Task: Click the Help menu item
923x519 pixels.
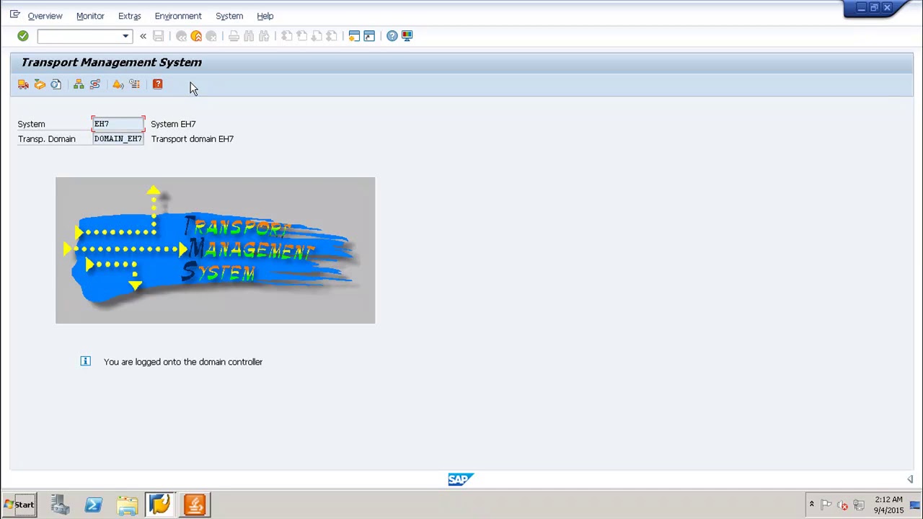Action: (x=265, y=16)
